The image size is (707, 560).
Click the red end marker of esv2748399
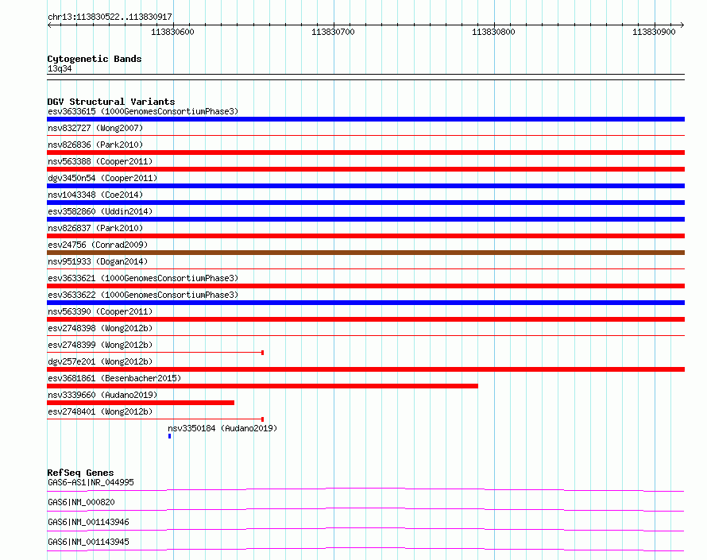[x=262, y=353]
